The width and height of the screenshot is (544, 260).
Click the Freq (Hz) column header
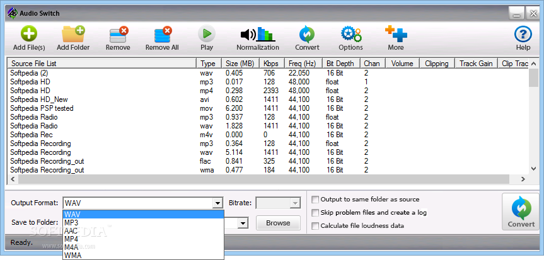[x=304, y=64]
